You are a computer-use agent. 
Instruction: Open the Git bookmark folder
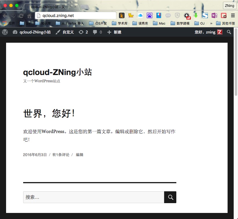(x=25, y=23)
